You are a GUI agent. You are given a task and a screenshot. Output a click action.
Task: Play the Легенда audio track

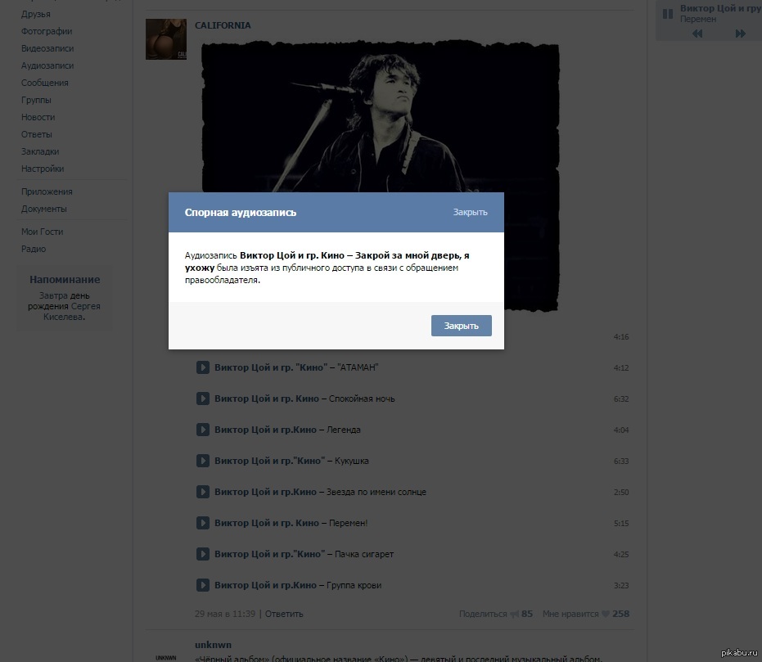tap(203, 430)
